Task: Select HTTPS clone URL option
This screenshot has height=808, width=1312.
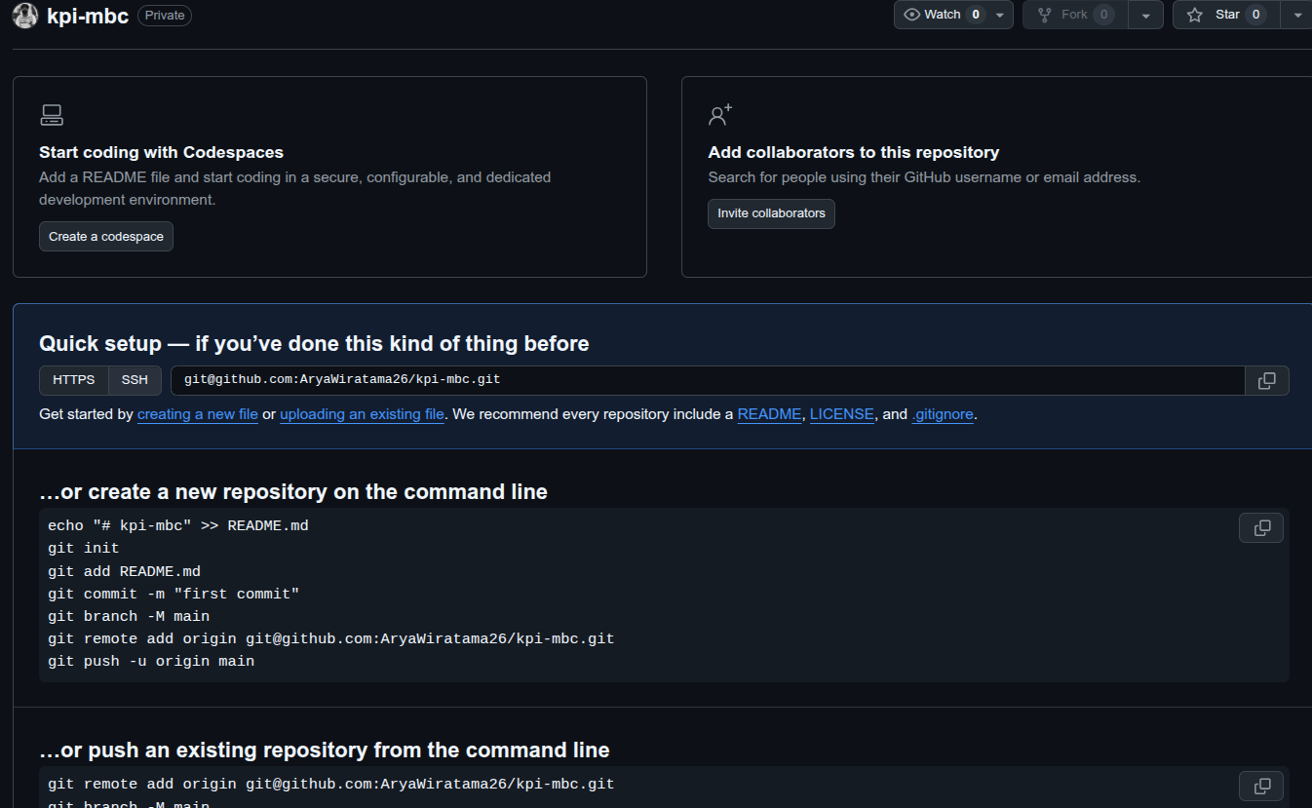Action: click(74, 380)
